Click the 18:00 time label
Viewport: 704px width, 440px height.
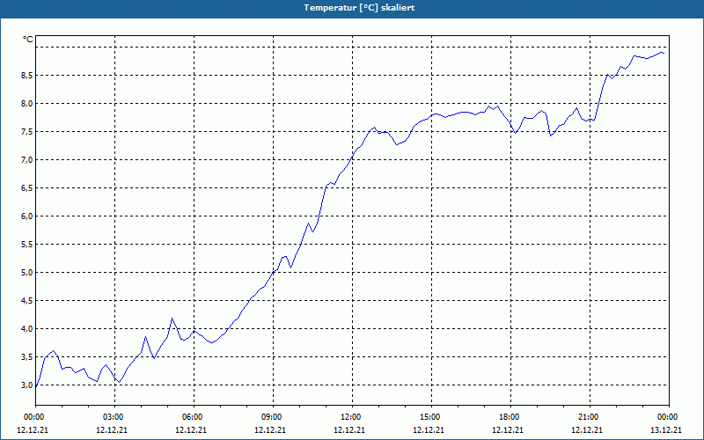pyautogui.click(x=510, y=417)
